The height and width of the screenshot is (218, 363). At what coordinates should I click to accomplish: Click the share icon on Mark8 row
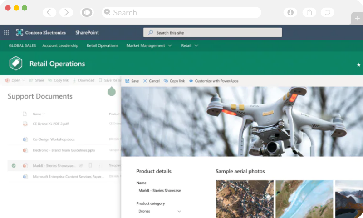tap(81, 166)
